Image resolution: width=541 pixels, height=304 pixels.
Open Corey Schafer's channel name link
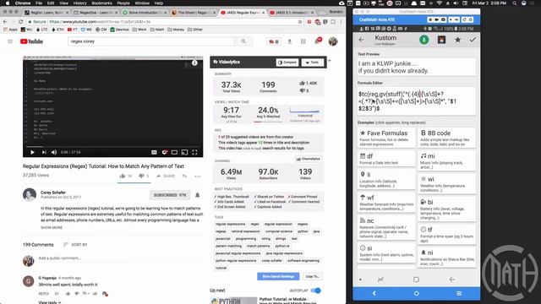(x=53, y=193)
